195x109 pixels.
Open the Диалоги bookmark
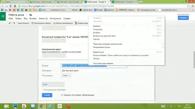point(109,10)
